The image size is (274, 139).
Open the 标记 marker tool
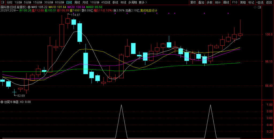(x=251, y=2)
